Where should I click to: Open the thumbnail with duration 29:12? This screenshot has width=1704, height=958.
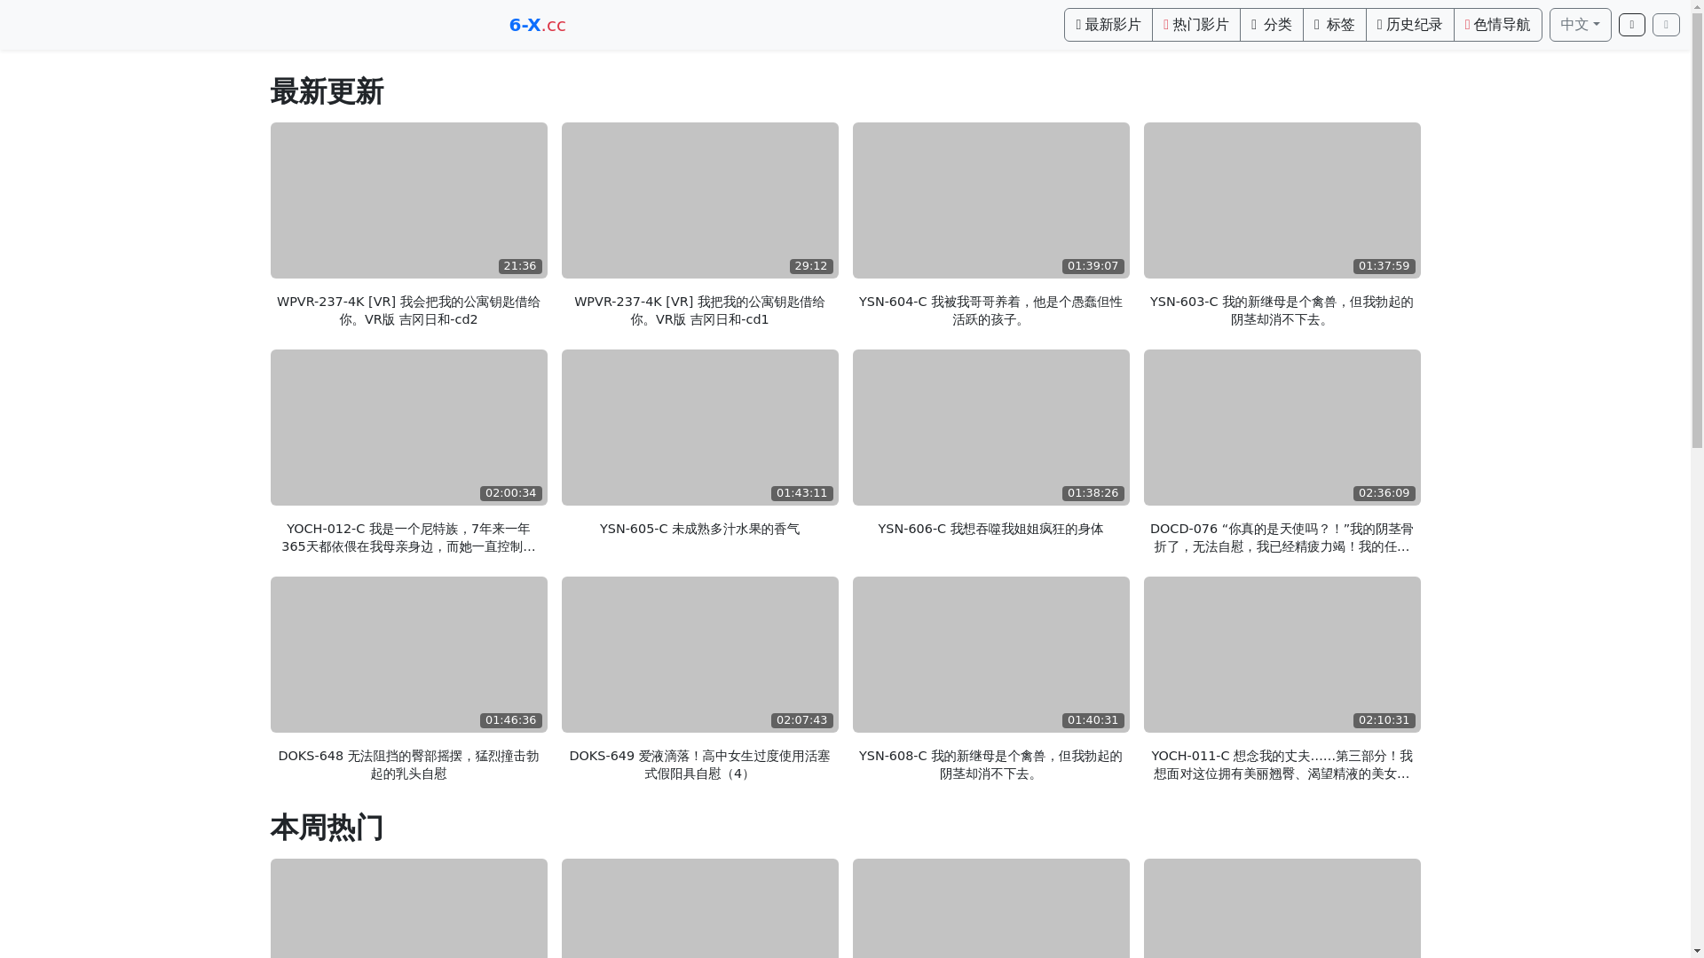point(699,200)
